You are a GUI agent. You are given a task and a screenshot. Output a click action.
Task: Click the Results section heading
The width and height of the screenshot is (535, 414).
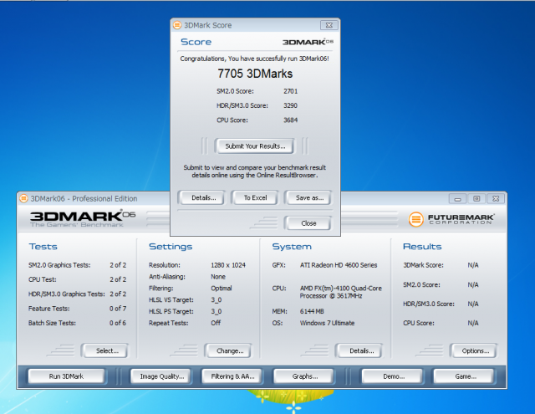click(x=422, y=247)
